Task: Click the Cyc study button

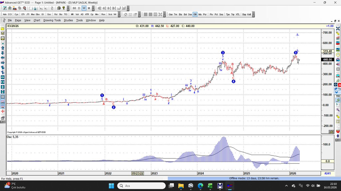Action: point(16,14)
